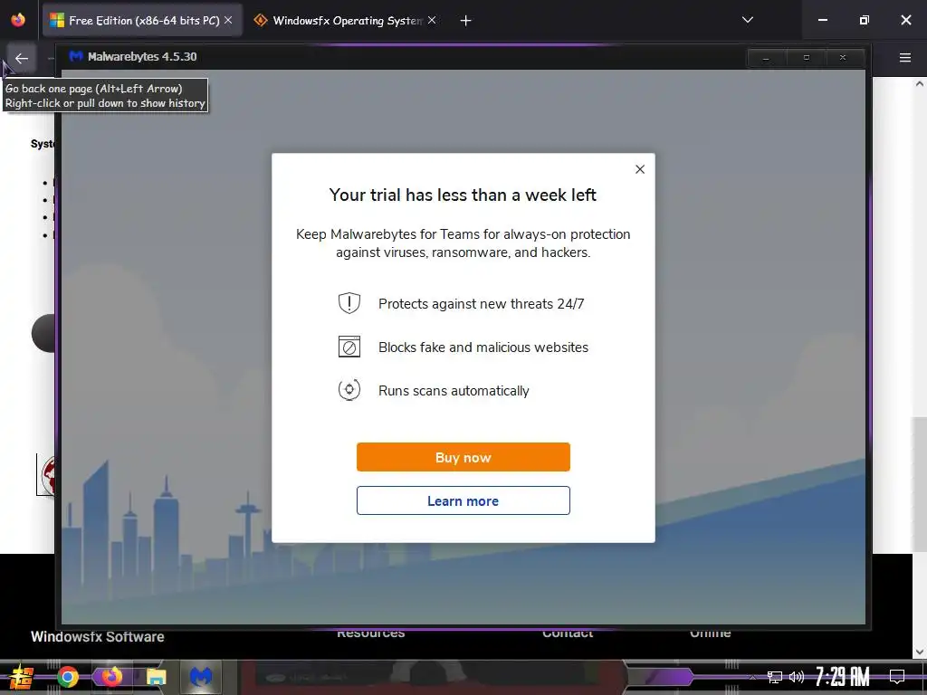The height and width of the screenshot is (695, 927).
Task: Click the browser page vertical scrollbar
Action: tap(919, 485)
